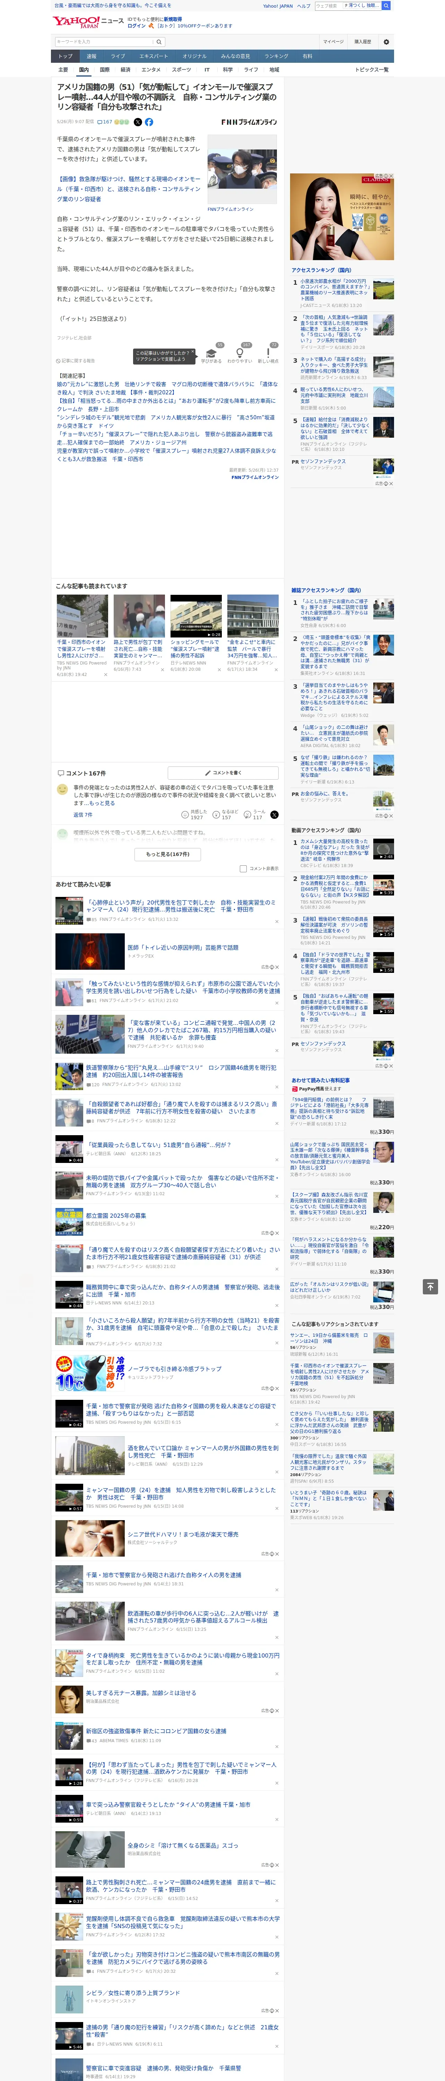Click the FNNプライムオンライン logo beside headline
Image resolution: width=445 pixels, height=2081 pixels.
tap(249, 122)
